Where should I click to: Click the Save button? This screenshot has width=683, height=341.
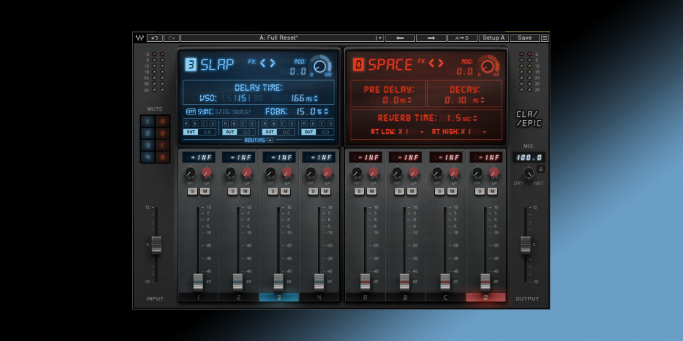point(525,38)
